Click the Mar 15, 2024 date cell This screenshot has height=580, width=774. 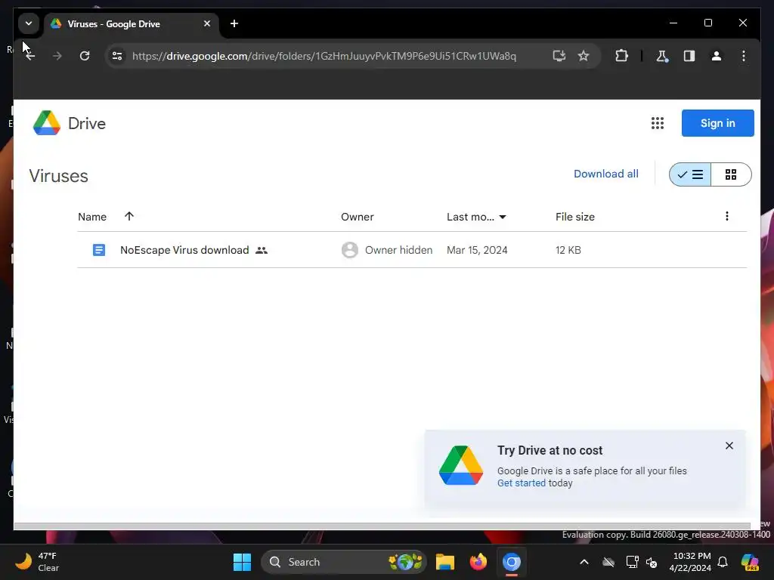(477, 250)
